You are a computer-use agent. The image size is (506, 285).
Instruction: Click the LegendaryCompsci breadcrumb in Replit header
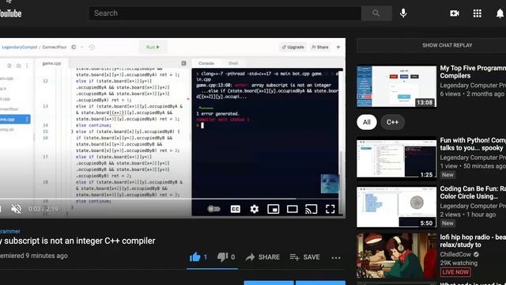[x=19, y=47]
